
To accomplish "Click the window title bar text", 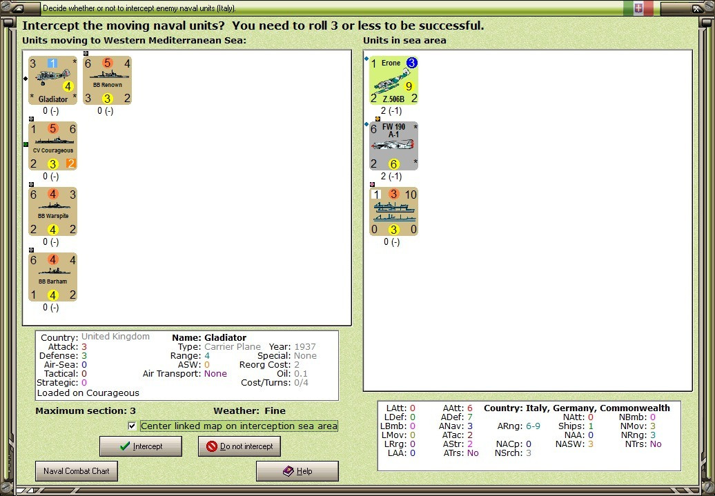I will point(139,8).
